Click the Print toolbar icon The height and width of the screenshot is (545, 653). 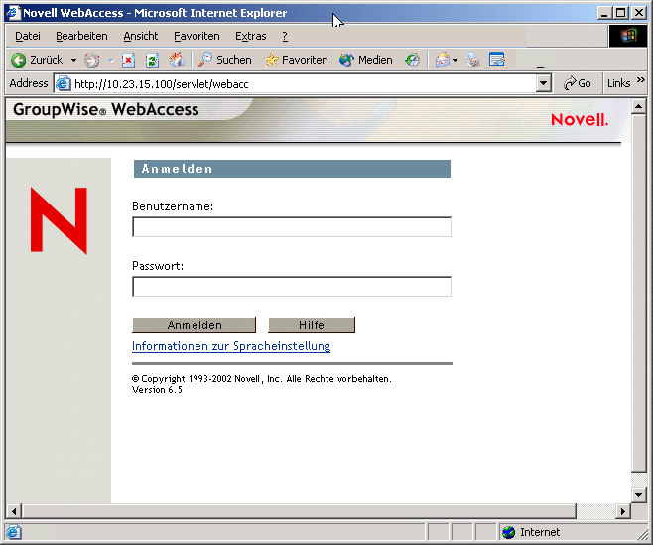coord(472,60)
